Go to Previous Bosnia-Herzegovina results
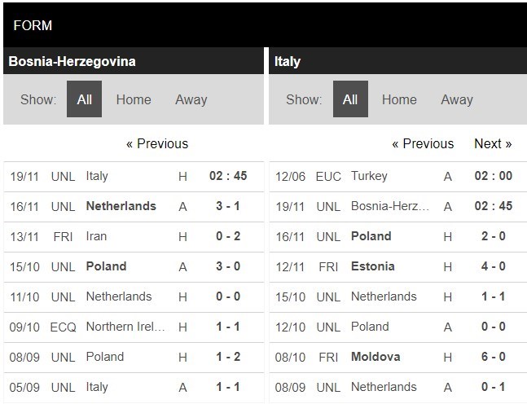The width and height of the screenshot is (527, 404). click(157, 143)
